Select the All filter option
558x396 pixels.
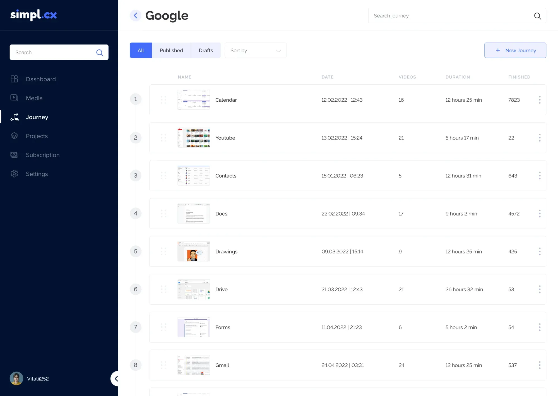141,50
